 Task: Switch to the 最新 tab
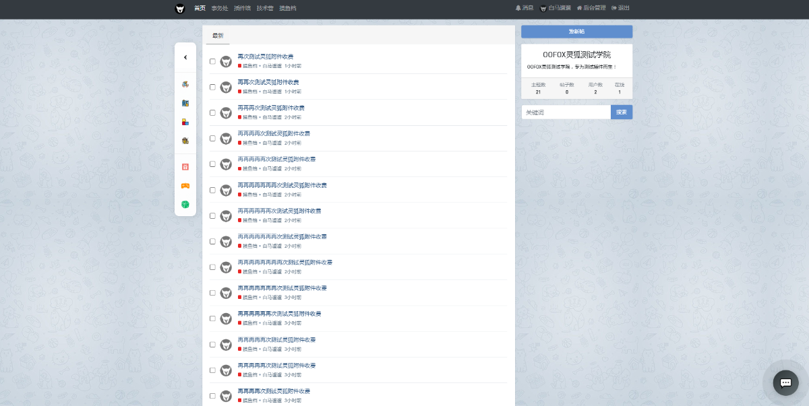click(x=218, y=36)
